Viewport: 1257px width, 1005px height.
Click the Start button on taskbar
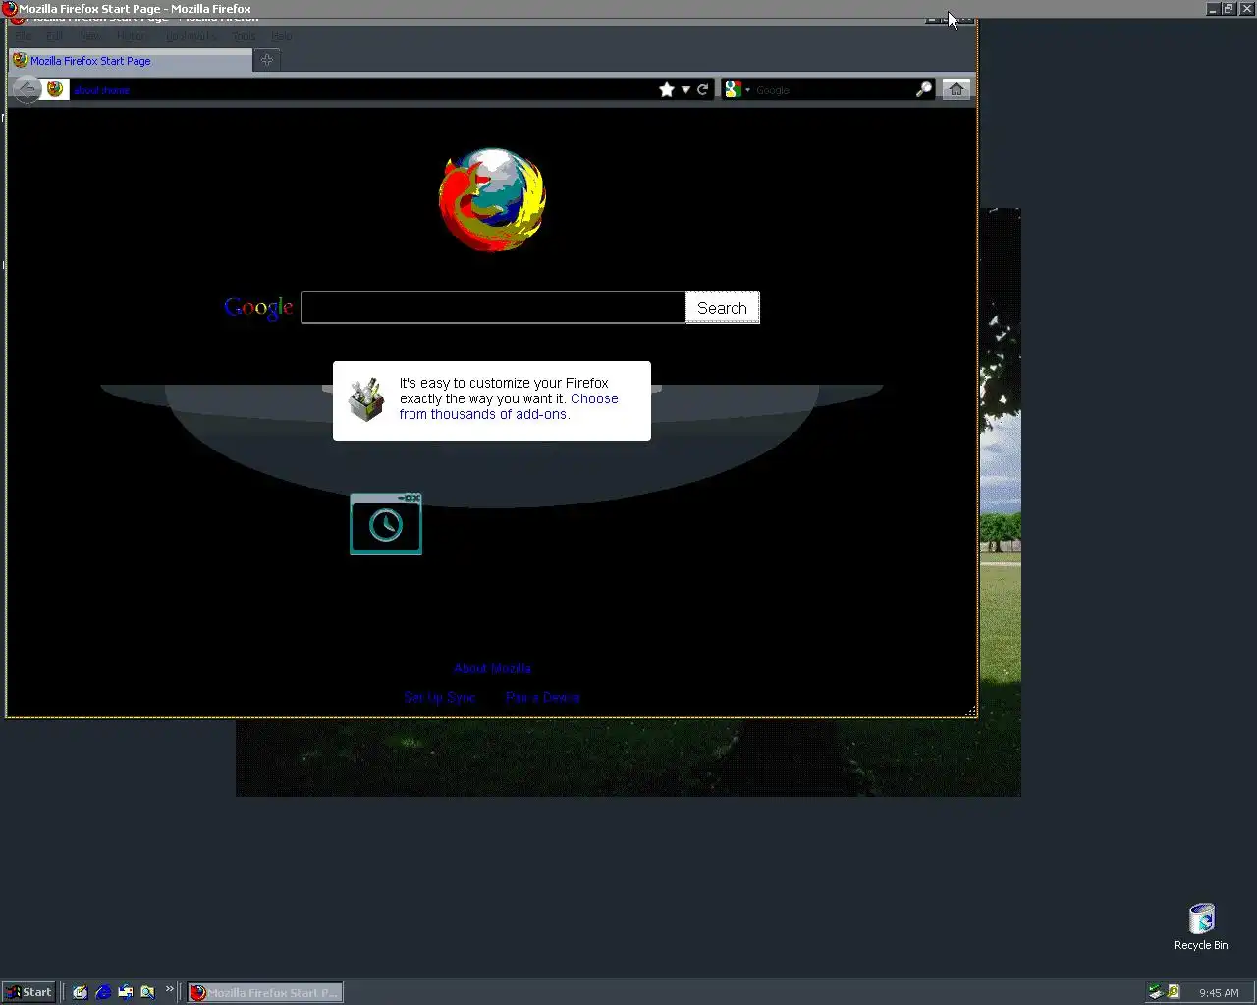coord(28,992)
